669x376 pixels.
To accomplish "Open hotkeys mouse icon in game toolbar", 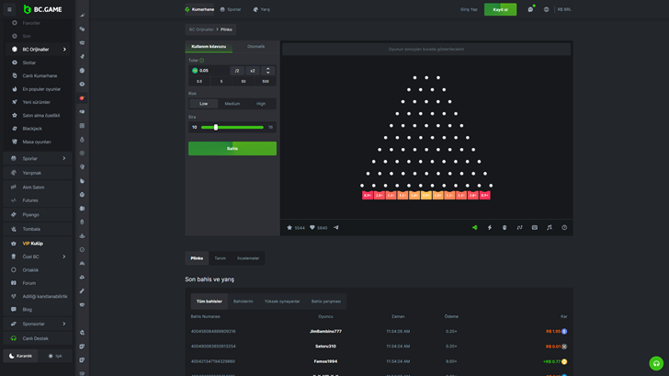I will [x=505, y=228].
